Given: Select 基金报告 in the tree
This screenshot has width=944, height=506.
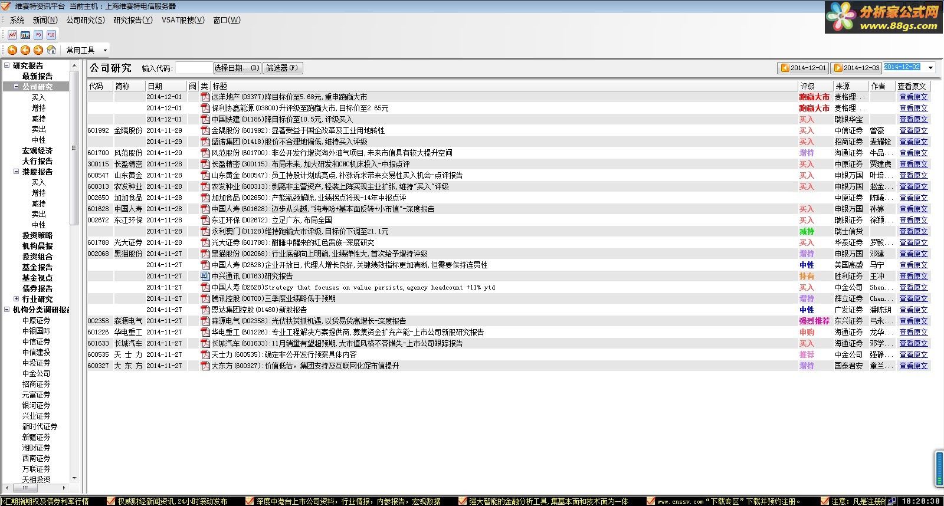Looking at the screenshot, I should pos(37,267).
